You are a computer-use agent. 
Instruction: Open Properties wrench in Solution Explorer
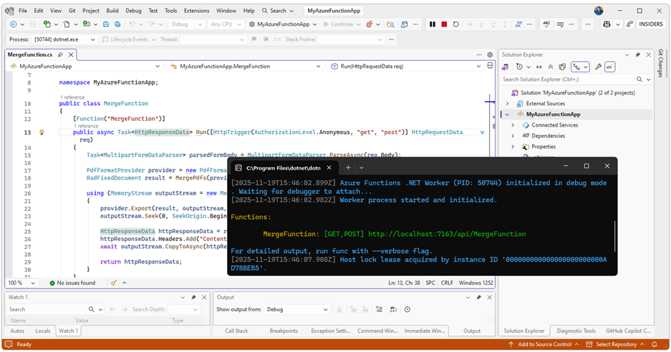tap(598, 67)
